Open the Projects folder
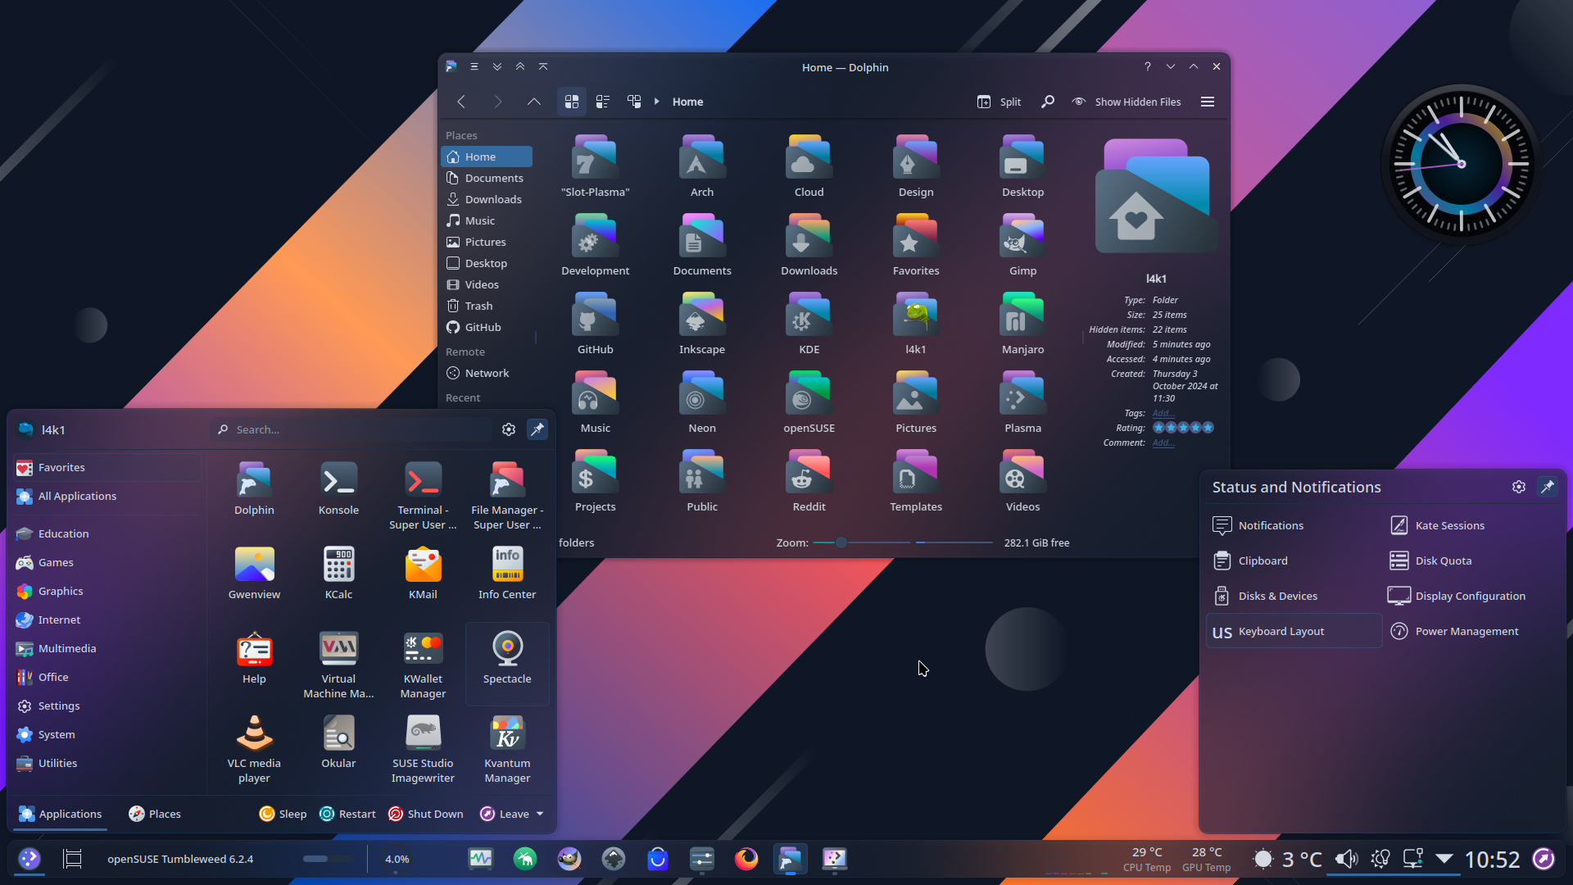This screenshot has height=885, width=1573. coord(595,481)
